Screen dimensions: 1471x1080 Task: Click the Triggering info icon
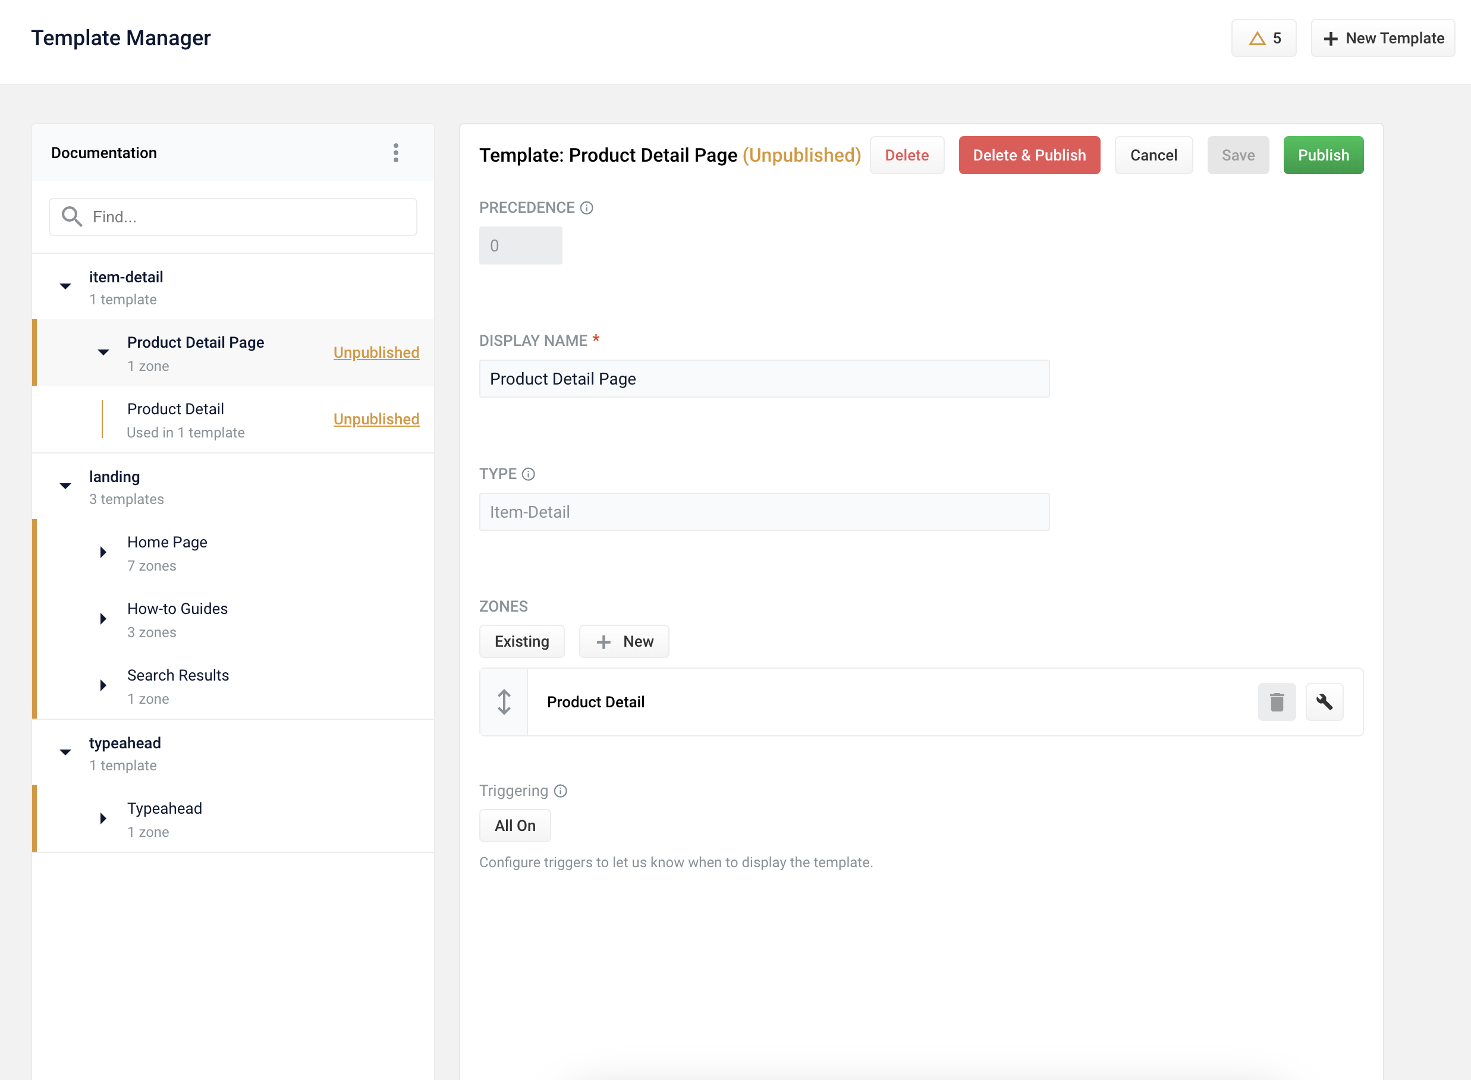point(561,791)
